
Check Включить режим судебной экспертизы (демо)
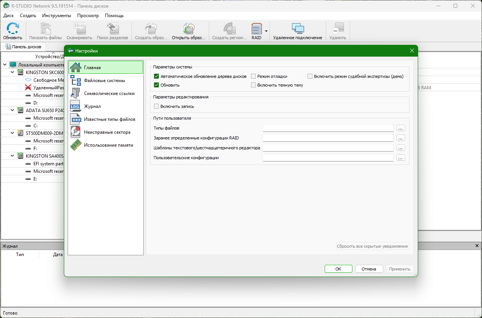click(310, 76)
